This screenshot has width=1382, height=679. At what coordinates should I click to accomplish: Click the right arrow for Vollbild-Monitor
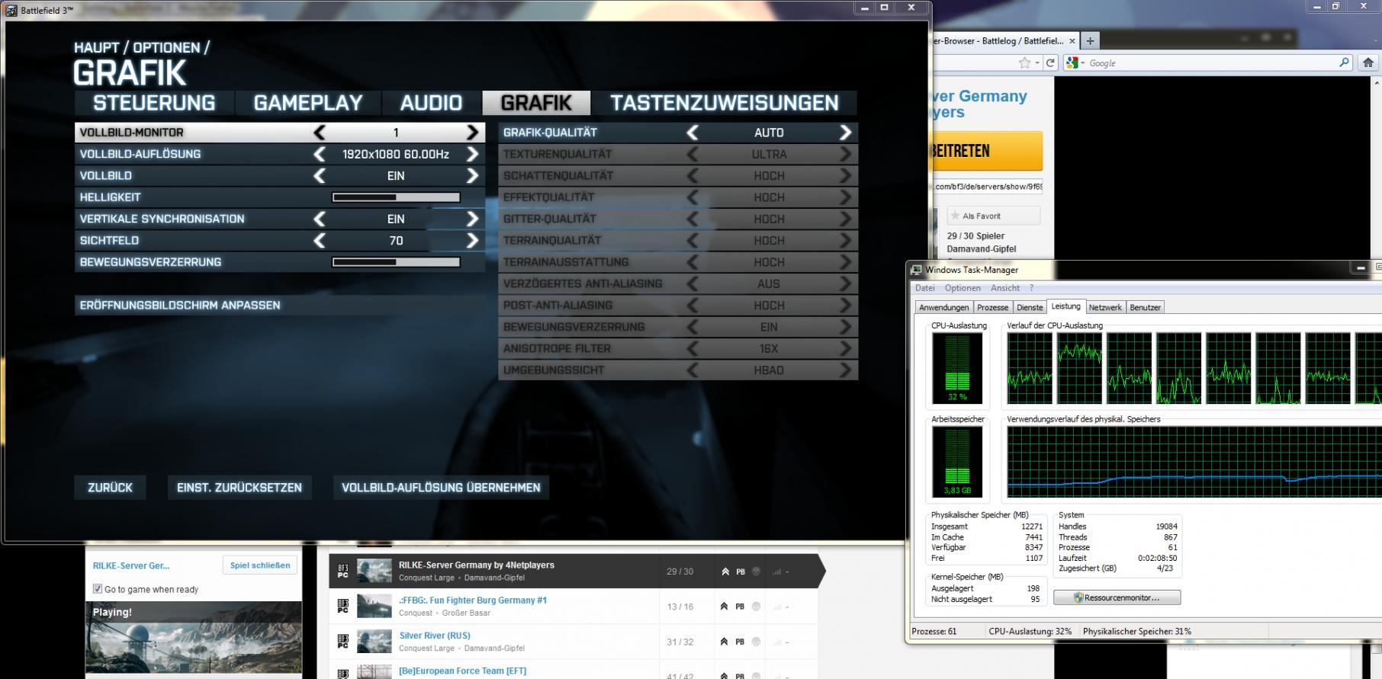point(472,133)
